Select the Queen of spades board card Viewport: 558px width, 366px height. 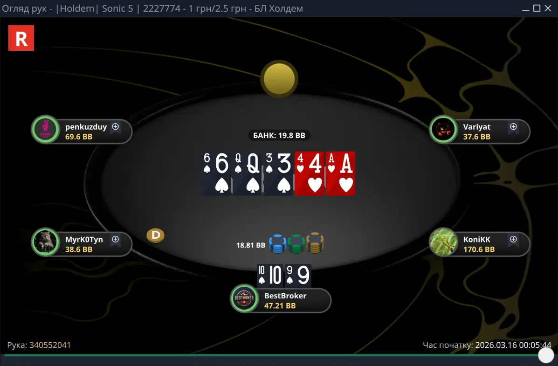(x=247, y=173)
